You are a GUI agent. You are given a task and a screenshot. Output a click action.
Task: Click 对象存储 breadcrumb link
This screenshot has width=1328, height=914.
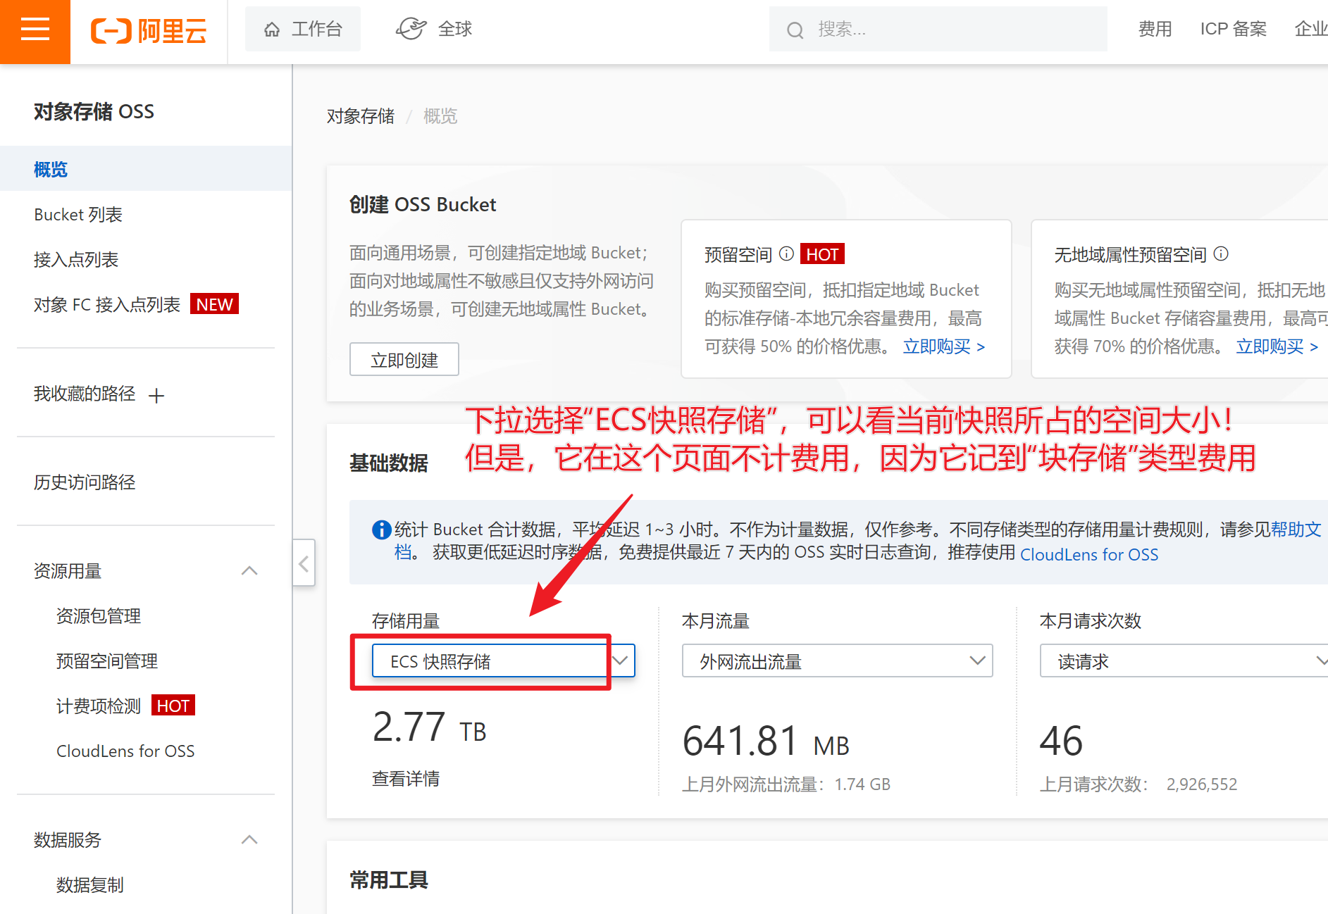pyautogui.click(x=361, y=116)
